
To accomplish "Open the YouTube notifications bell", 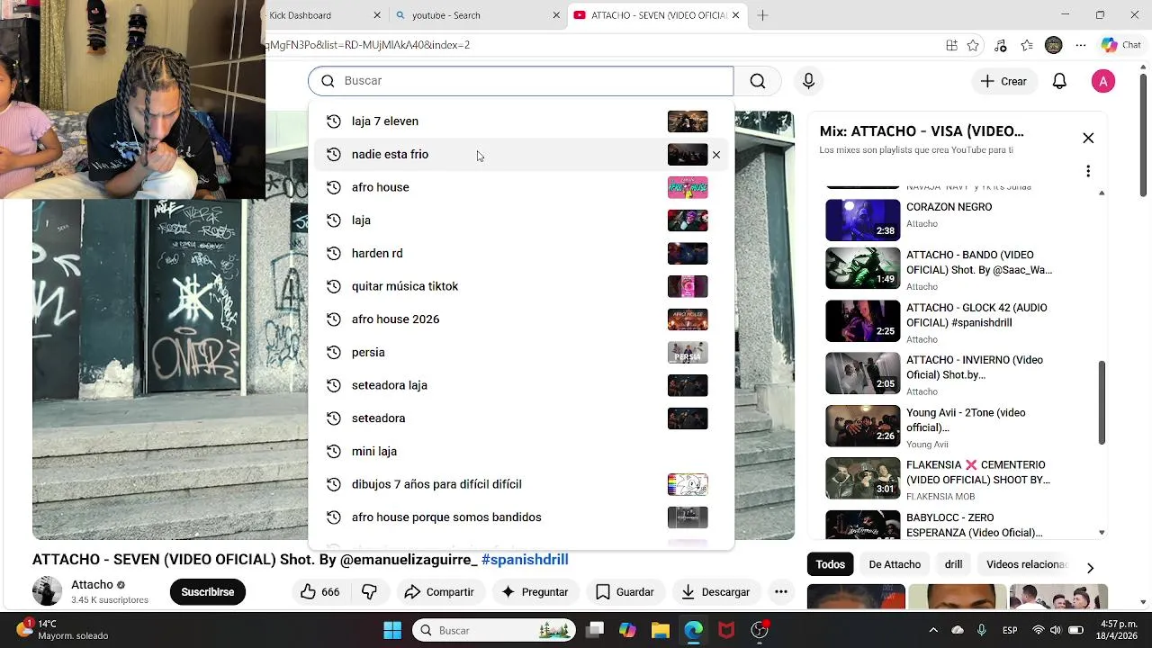I will [1059, 81].
